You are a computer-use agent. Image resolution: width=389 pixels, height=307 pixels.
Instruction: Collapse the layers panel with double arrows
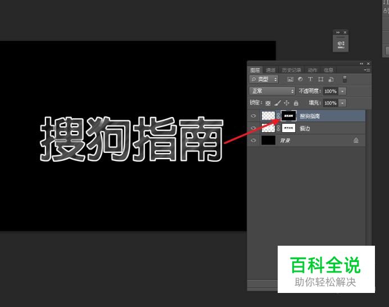pyautogui.click(x=361, y=64)
